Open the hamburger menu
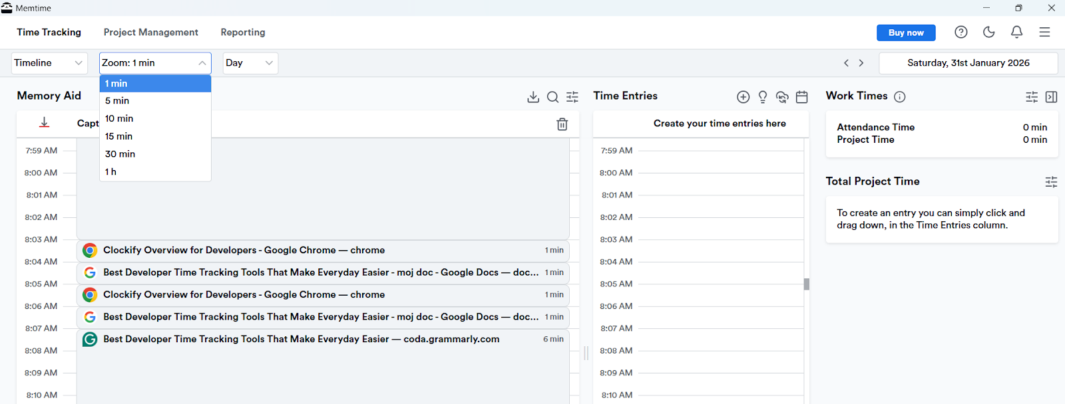This screenshot has width=1065, height=404. point(1044,32)
